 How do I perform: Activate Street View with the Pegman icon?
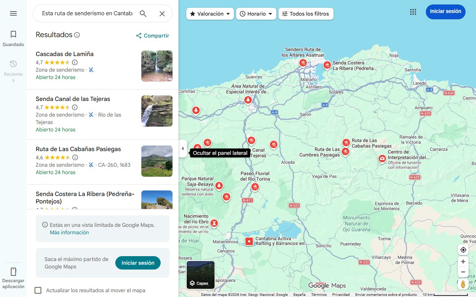point(463,284)
